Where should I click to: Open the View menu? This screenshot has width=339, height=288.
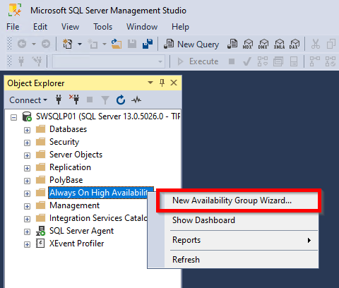coord(70,27)
